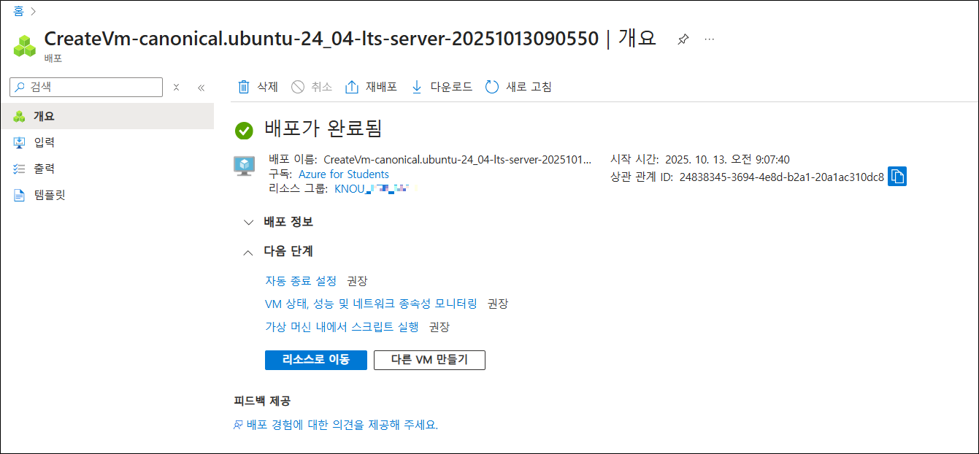Open 가상 머신 내에서 스크립트 실행 link
Viewport: 979px width, 454px height.
342,327
